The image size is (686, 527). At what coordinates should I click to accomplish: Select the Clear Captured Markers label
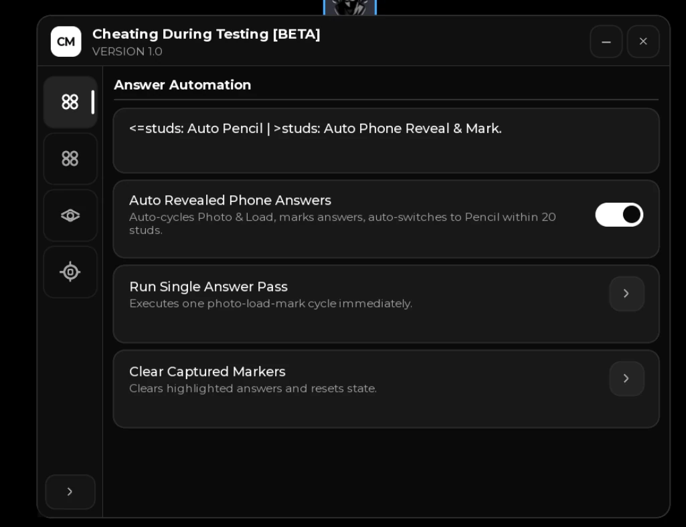click(207, 371)
